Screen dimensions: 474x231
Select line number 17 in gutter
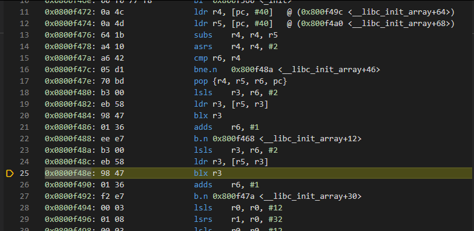24,81
